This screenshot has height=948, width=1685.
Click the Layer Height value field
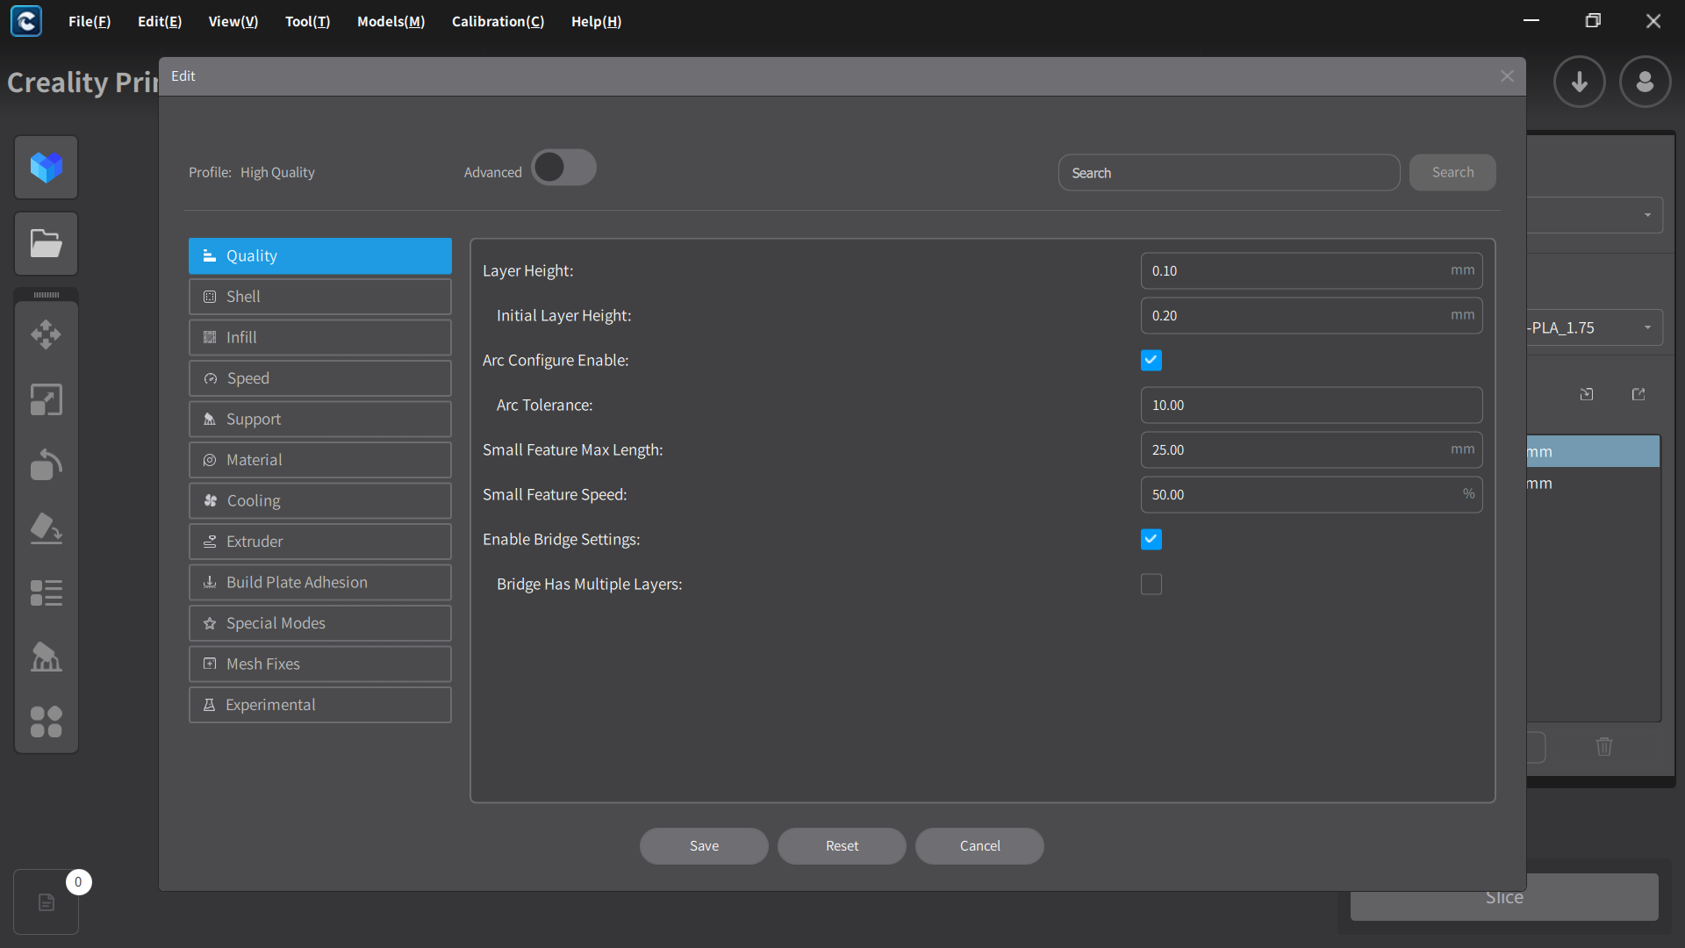click(x=1311, y=270)
